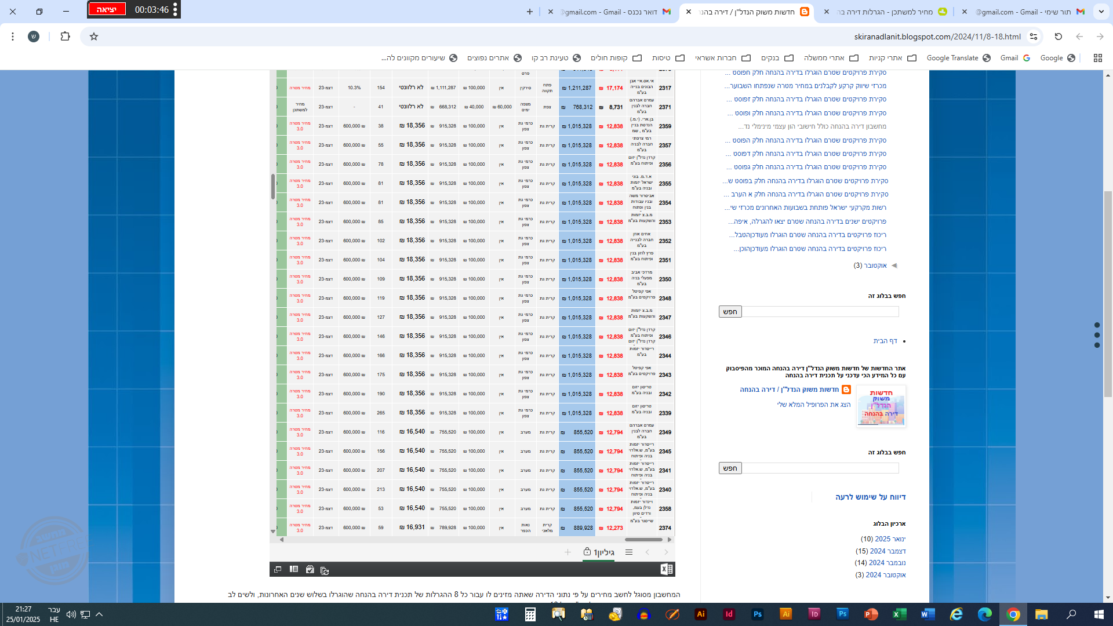Screen dimensions: 1113x626
Task: Open the Chrome three-dot menu
Action: (13, 37)
